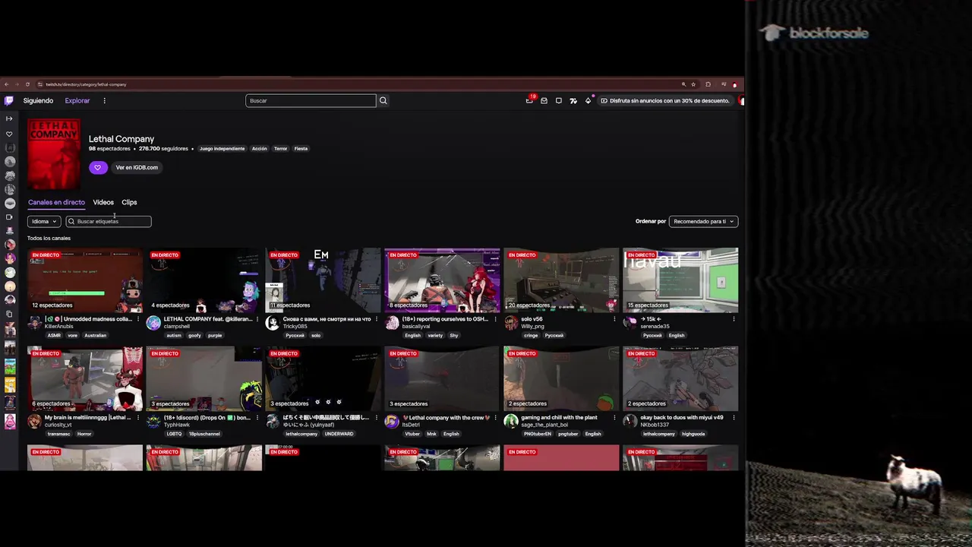This screenshot has width=972, height=547.
Task: Open the stream thumbnail with 20 espectadores
Action: 561,280
